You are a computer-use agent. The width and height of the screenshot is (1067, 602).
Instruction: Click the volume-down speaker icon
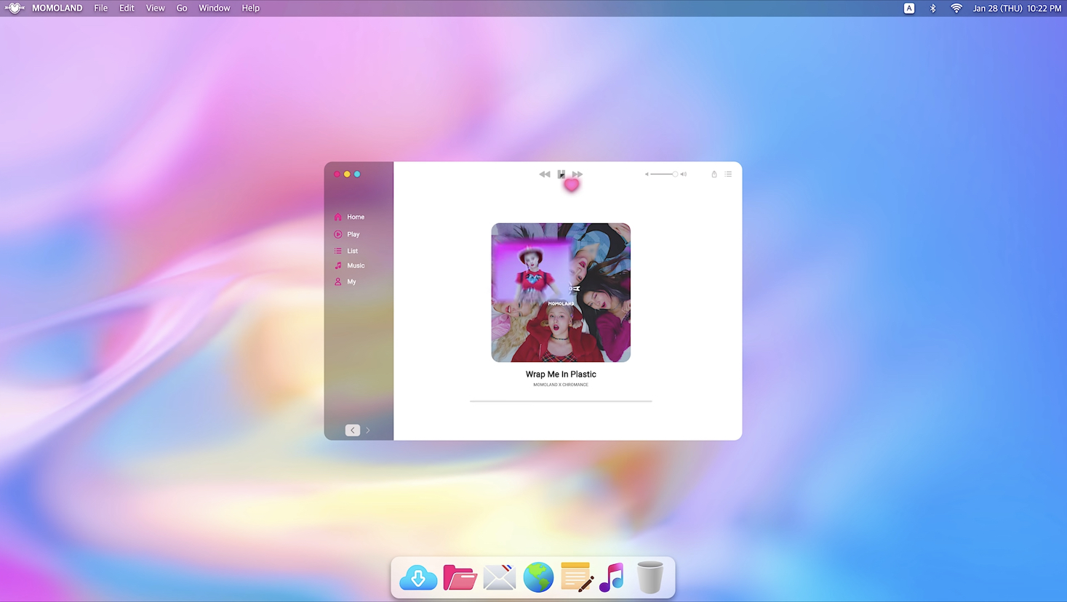(647, 174)
